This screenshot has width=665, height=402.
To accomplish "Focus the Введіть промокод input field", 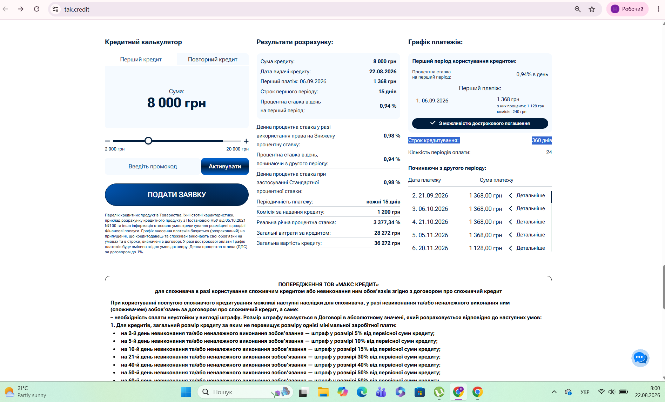I will 153,166.
